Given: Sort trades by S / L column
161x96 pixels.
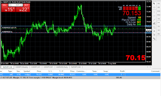Looking at the screenshot, I should click(x=47, y=71).
